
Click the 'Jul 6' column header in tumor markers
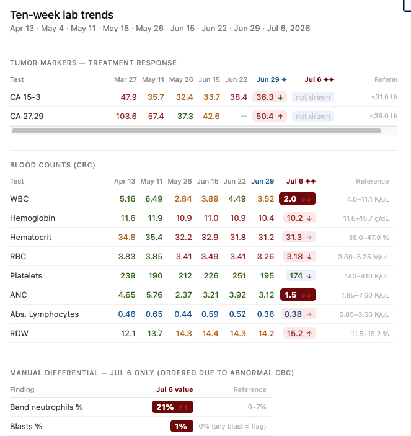pyautogui.click(x=319, y=79)
